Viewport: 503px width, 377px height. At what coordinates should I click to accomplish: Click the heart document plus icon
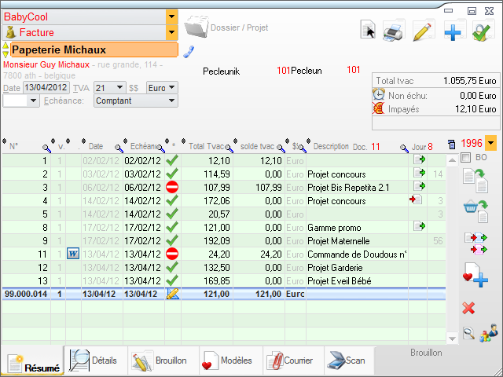pos(475,276)
